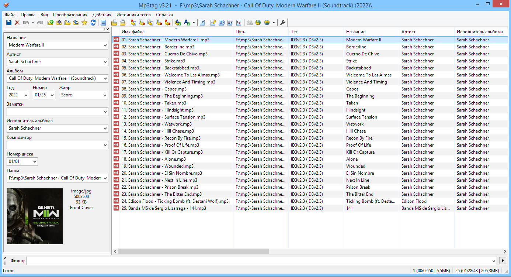Open the Источники тегов menu
Viewport: 511px width, 277px height.
coord(133,15)
